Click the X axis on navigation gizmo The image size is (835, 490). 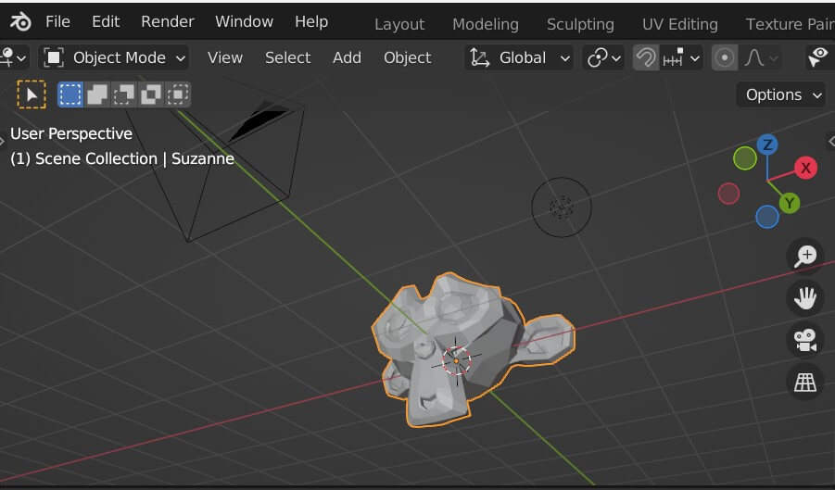coord(805,168)
